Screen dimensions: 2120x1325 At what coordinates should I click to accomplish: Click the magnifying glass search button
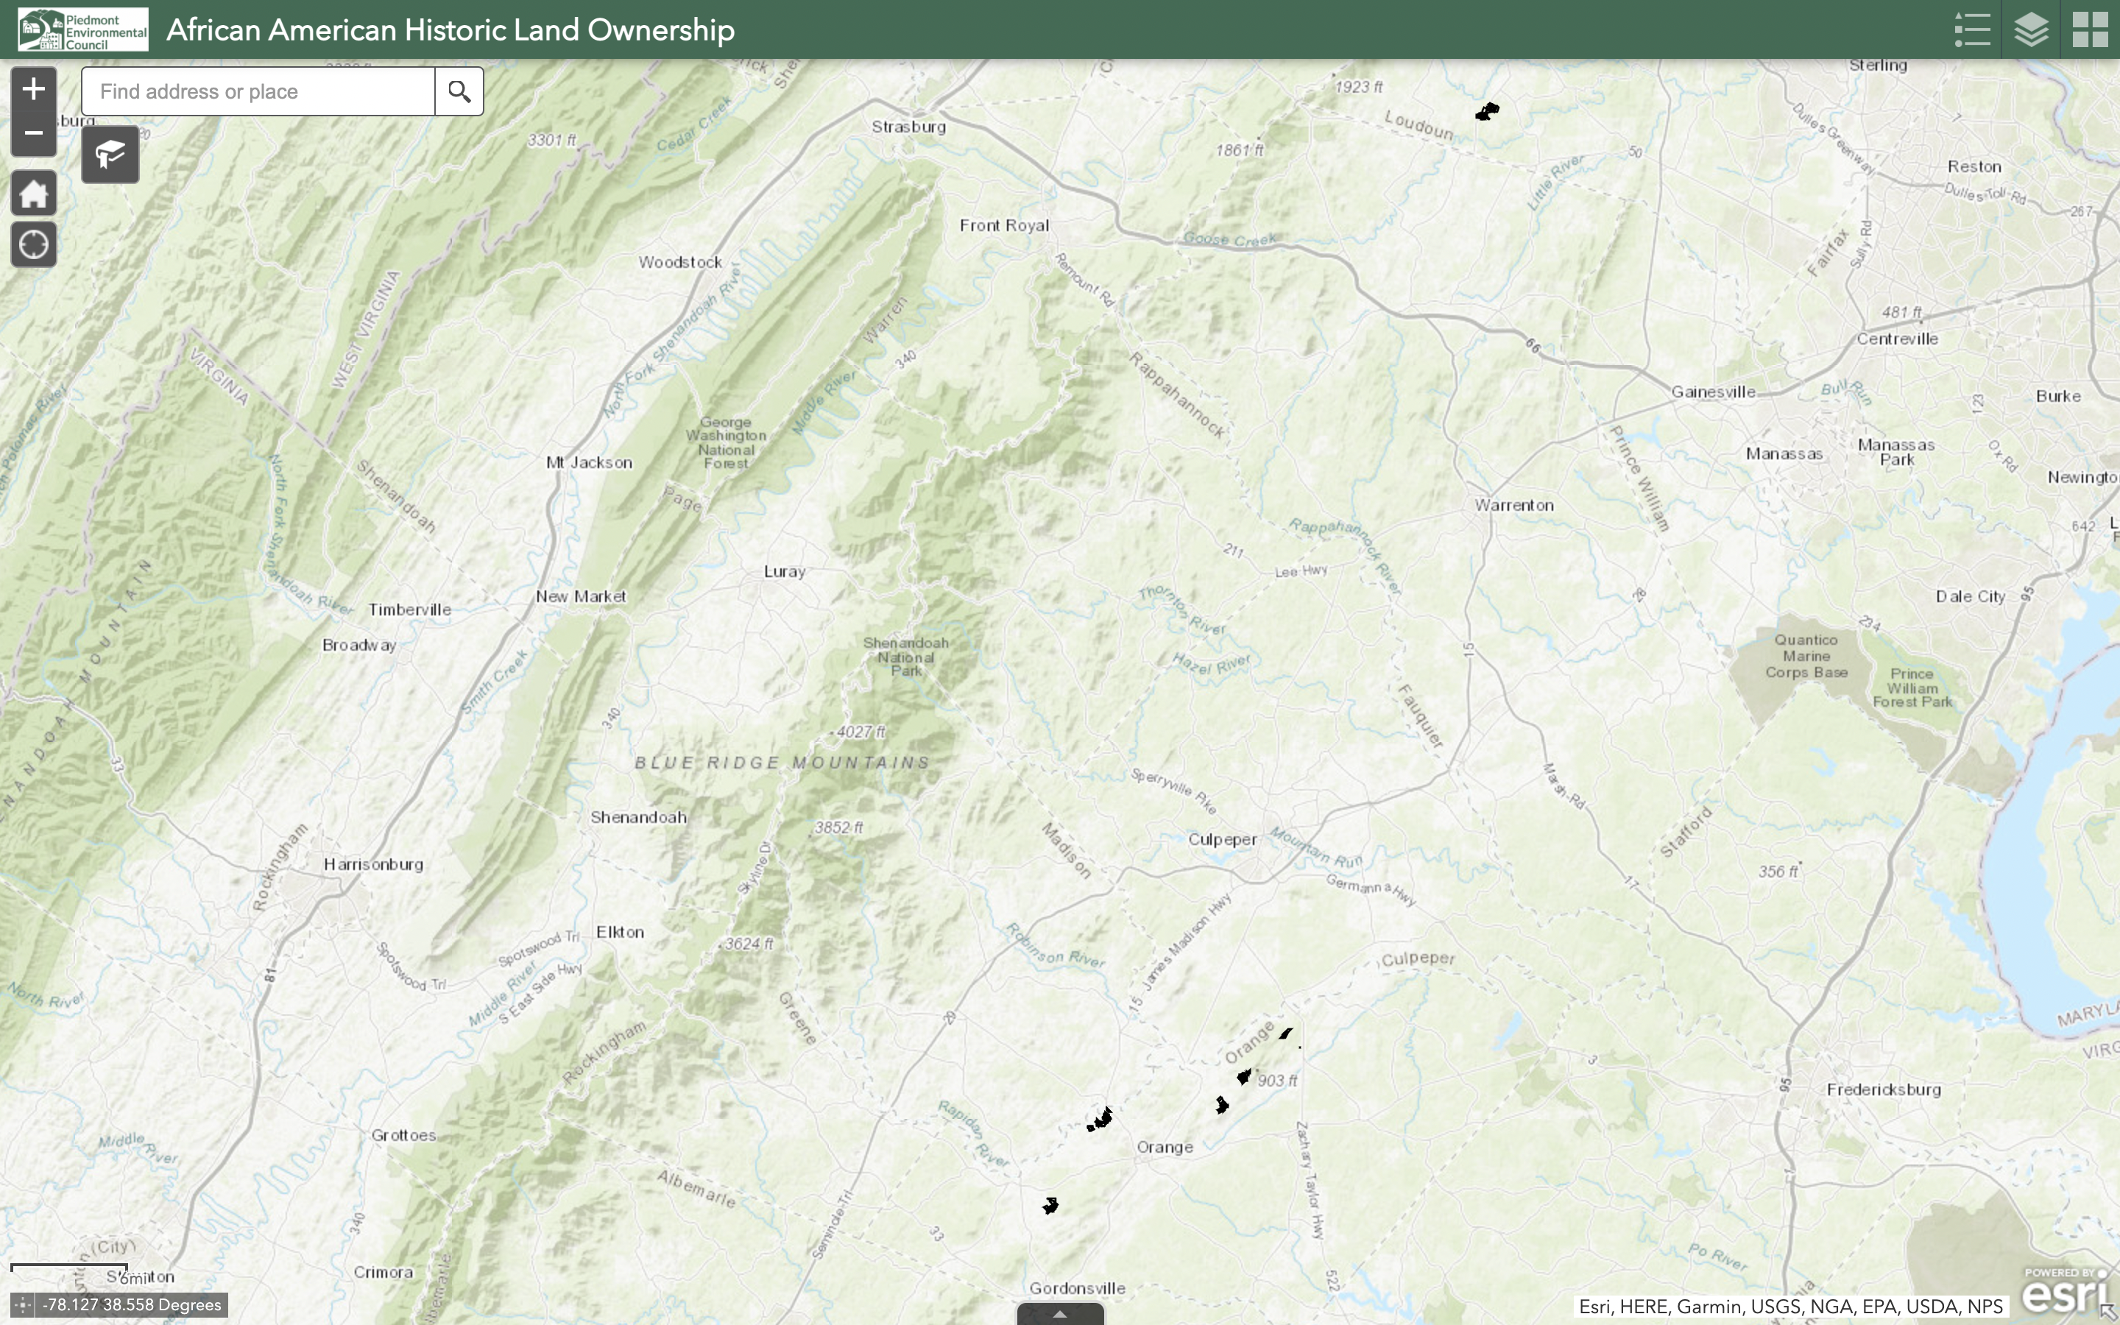pos(459,91)
